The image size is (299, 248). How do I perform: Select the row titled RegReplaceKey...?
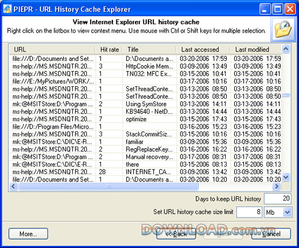point(146,149)
